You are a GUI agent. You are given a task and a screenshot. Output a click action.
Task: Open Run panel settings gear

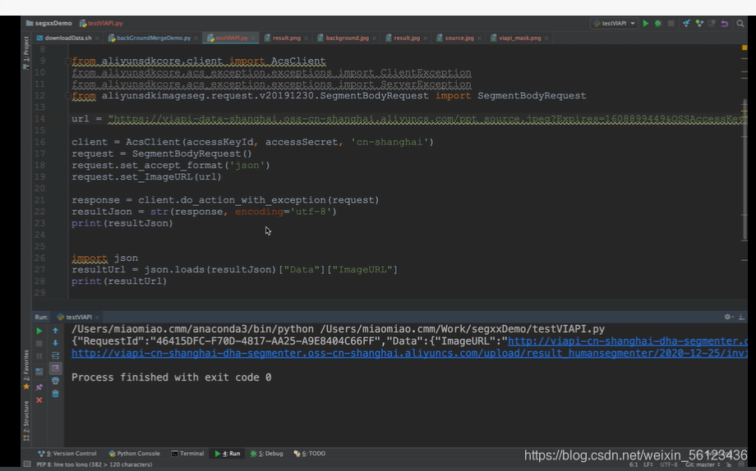[729, 317]
